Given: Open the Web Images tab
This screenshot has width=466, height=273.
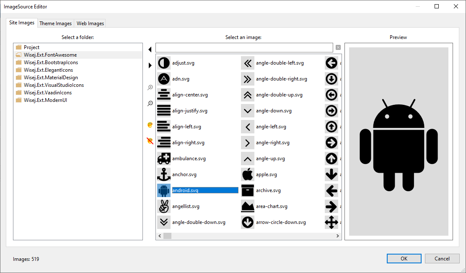Looking at the screenshot, I should tap(90, 23).
